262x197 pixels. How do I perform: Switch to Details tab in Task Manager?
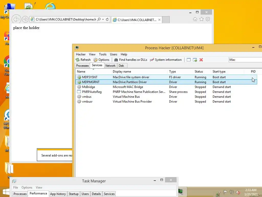point(96,194)
